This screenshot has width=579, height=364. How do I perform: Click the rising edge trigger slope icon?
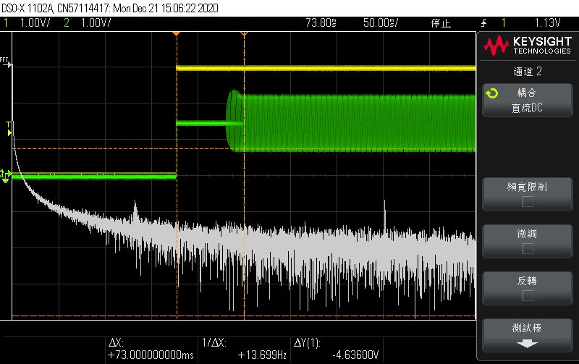pos(483,23)
